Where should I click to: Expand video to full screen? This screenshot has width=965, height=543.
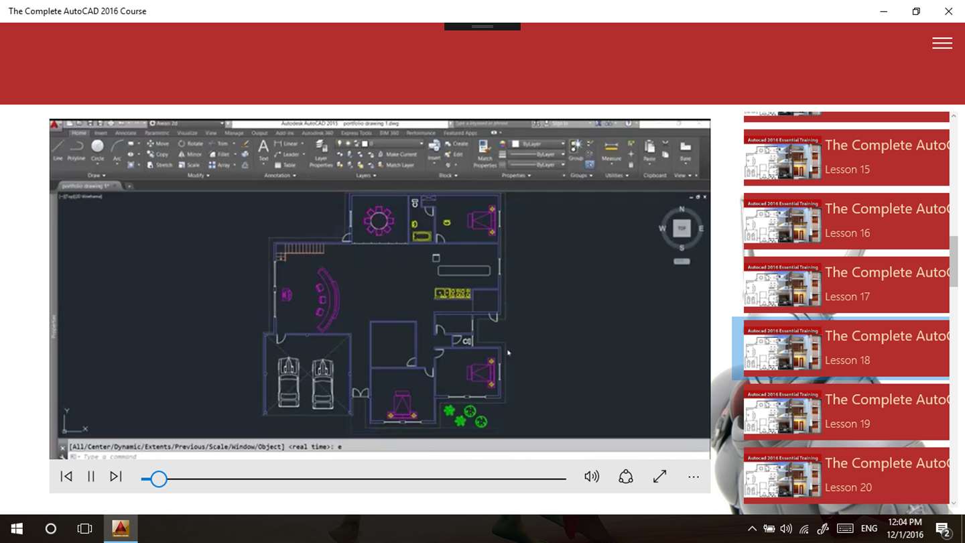point(660,477)
